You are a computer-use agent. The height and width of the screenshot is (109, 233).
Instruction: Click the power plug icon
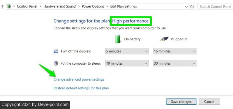165,39
